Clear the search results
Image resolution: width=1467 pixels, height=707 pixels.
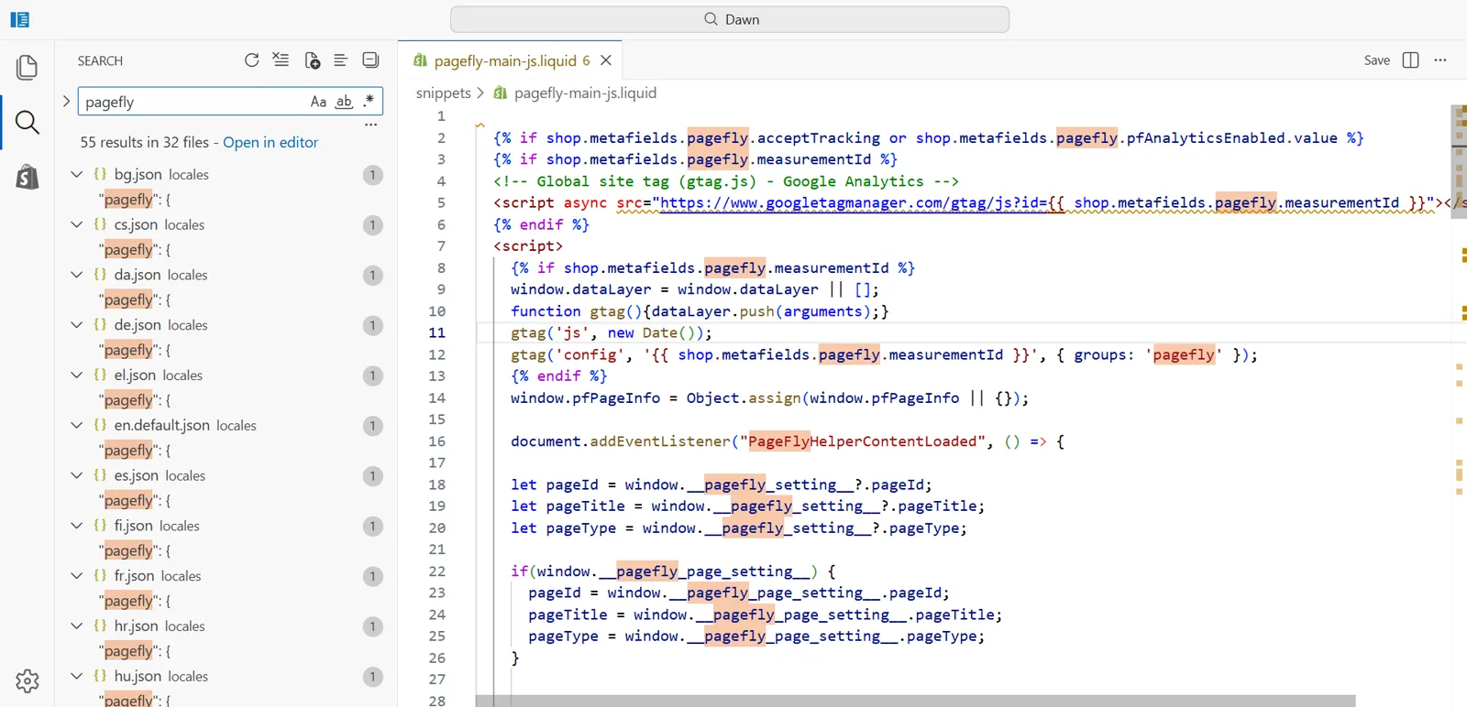(x=281, y=60)
